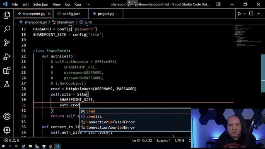This screenshot has width=265, height=149.
Task: Click SHAREPOINT_SITE on line 30
Action: coord(76,100)
